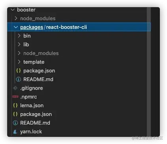Collapse the packages/react-booster-cli folder chevron
167x144 pixels.
click(16, 27)
